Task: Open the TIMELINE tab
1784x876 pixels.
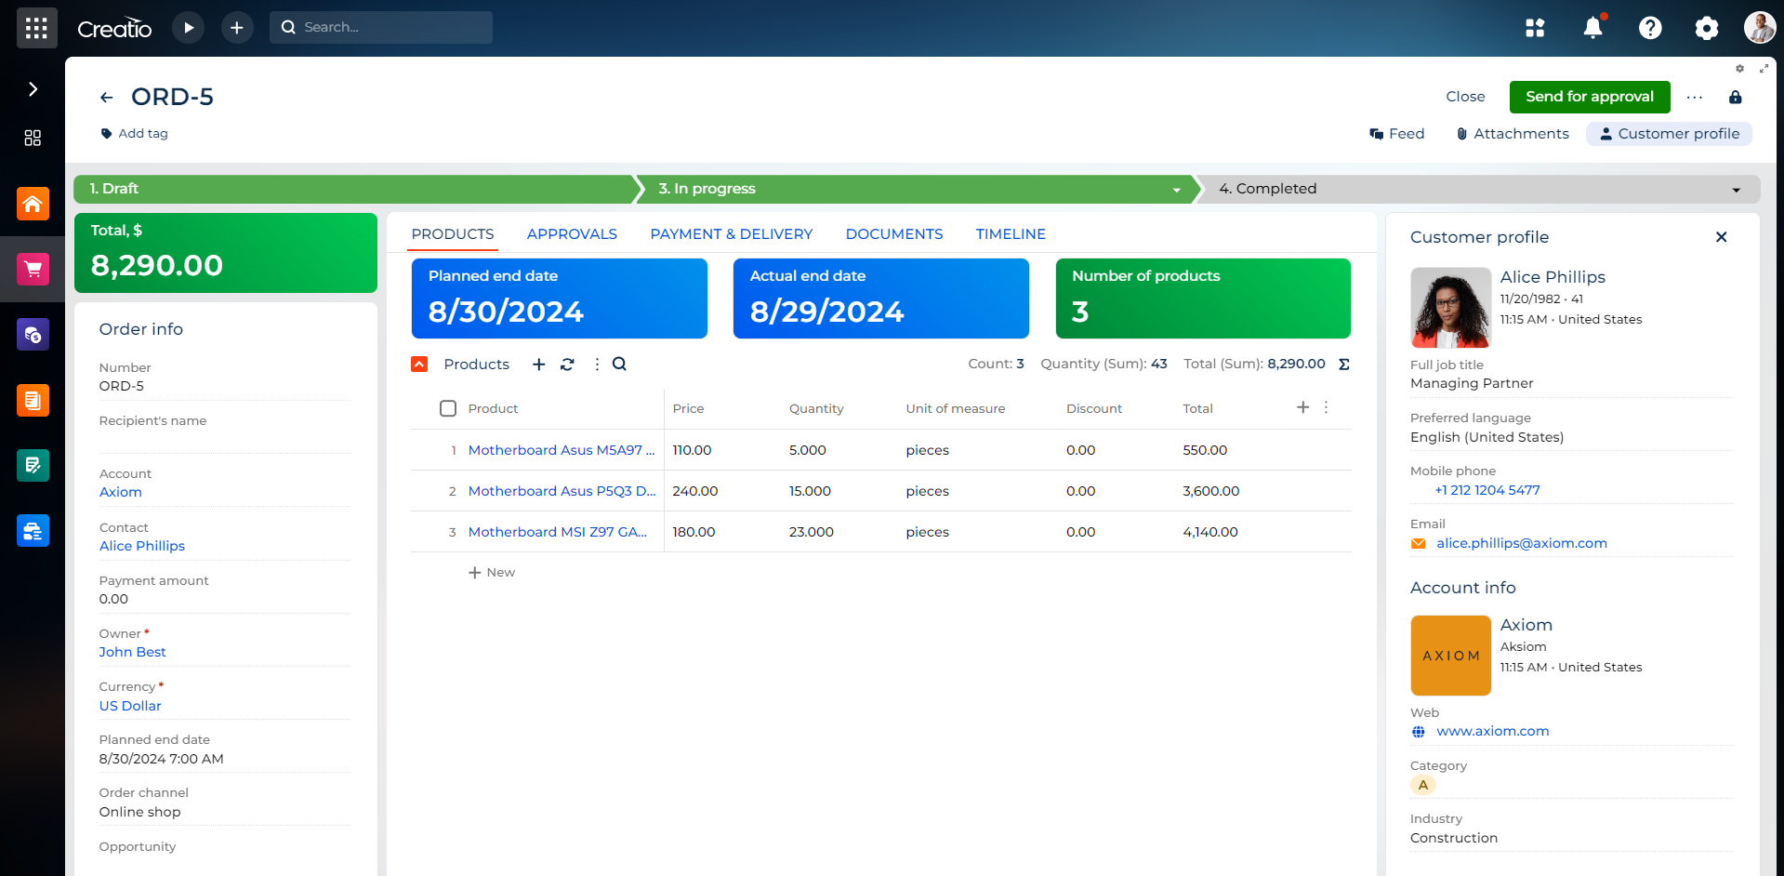Action: pos(1010,233)
